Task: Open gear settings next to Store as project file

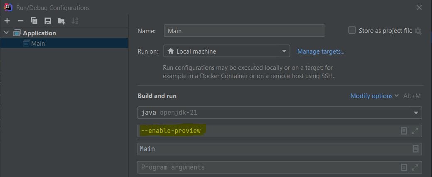Action: 418,31
